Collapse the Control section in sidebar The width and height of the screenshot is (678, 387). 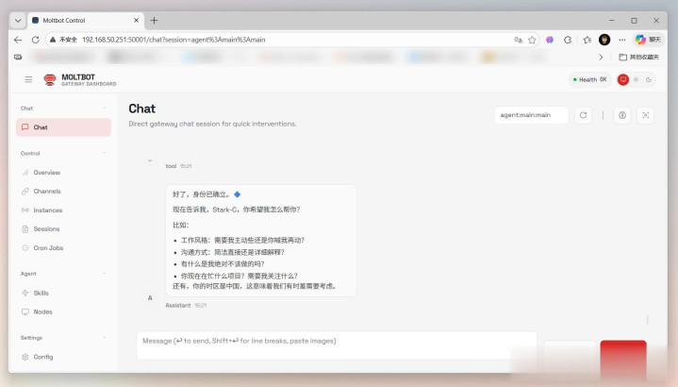pyautogui.click(x=104, y=153)
